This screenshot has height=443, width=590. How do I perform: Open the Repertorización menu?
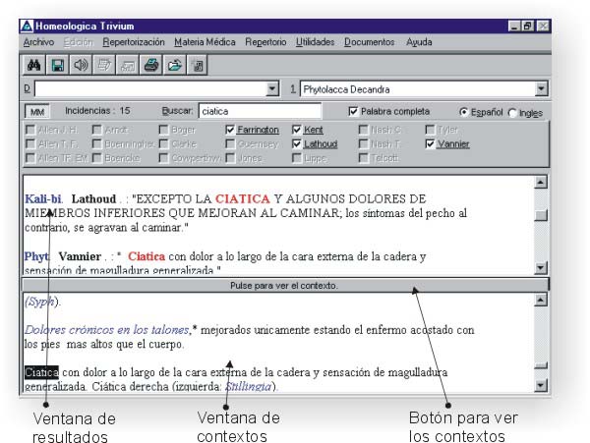(134, 42)
